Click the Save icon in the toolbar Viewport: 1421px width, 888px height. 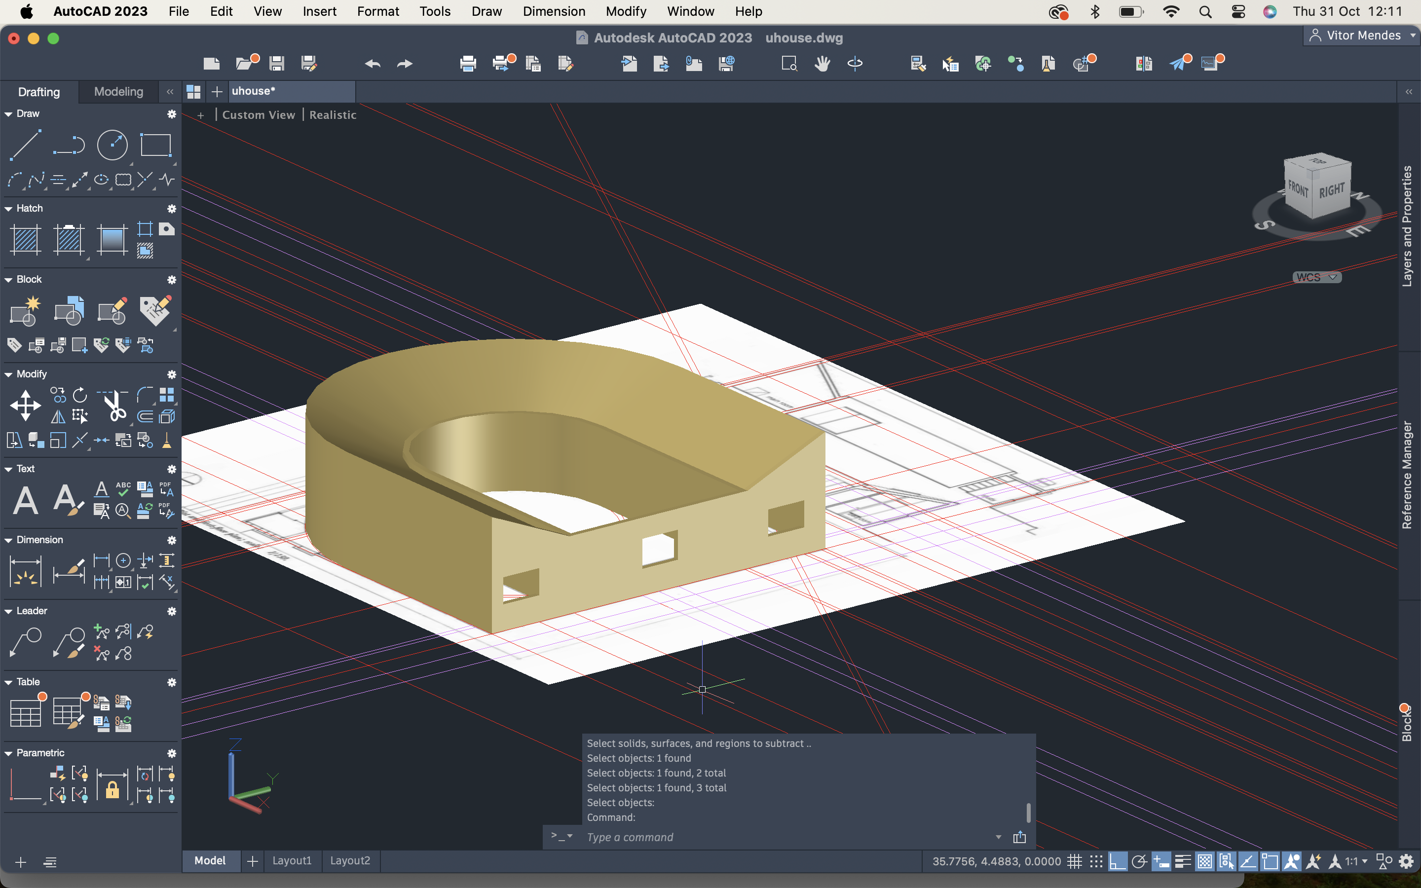click(277, 64)
